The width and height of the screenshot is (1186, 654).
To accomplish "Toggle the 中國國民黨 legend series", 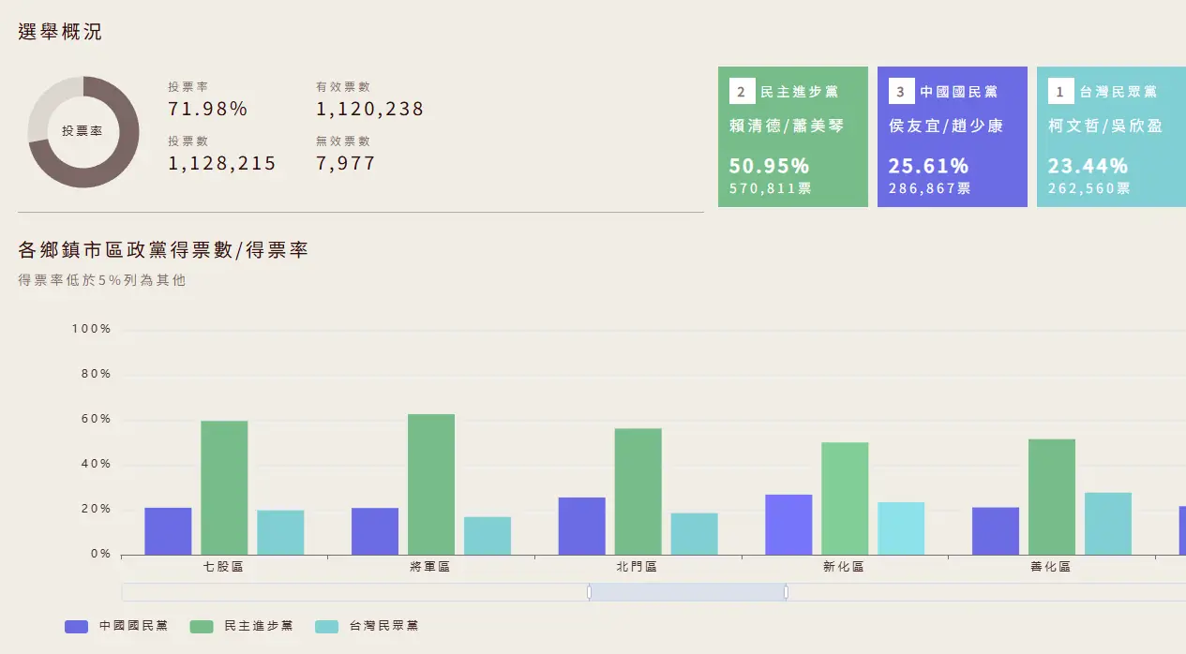I will click(x=116, y=626).
